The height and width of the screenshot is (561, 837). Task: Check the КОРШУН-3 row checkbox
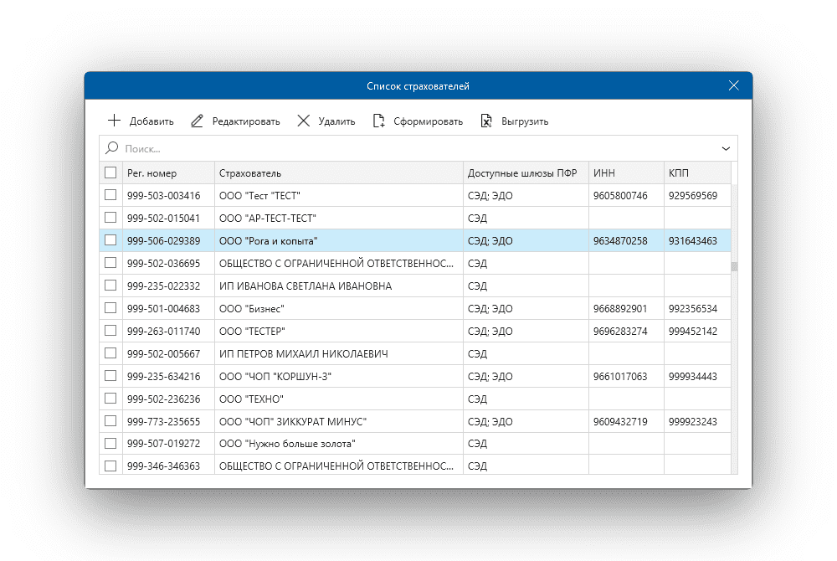[110, 376]
